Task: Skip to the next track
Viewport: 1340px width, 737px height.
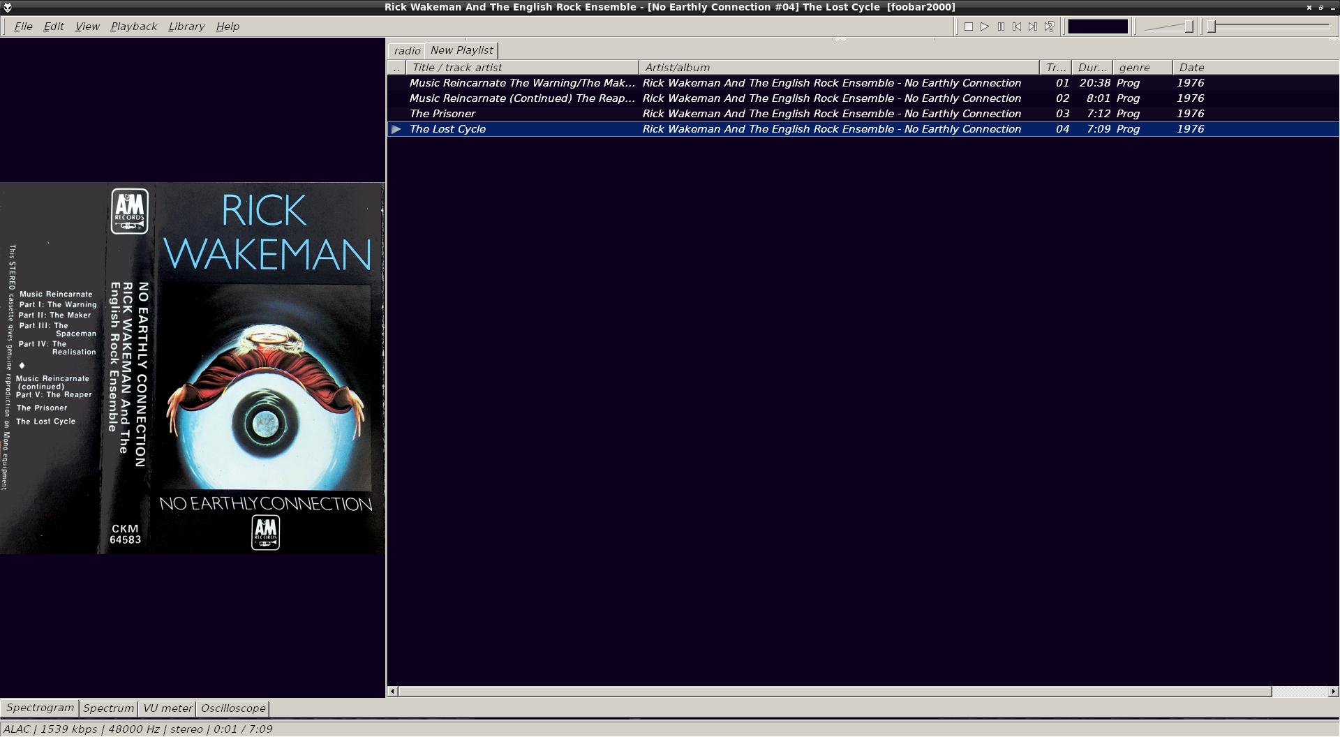Action: click(x=1033, y=27)
